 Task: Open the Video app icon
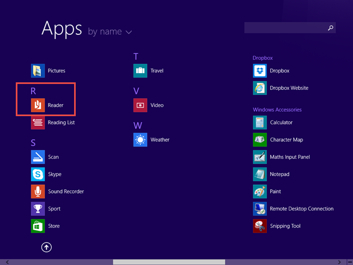click(140, 105)
